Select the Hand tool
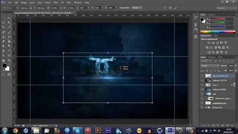Image resolution: width=238 pixels, height=134 pixels. (3, 60)
